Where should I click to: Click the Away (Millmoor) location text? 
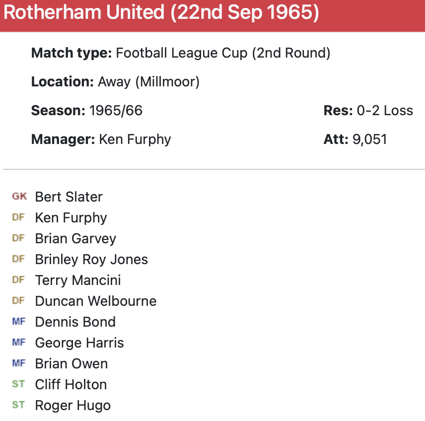point(148,81)
